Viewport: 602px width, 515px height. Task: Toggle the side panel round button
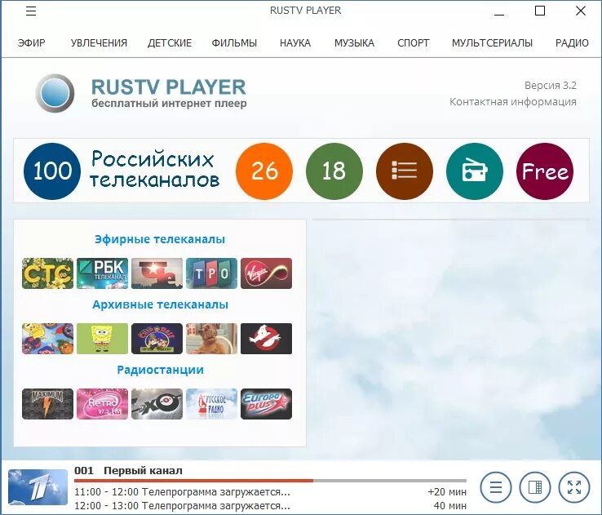(x=535, y=487)
